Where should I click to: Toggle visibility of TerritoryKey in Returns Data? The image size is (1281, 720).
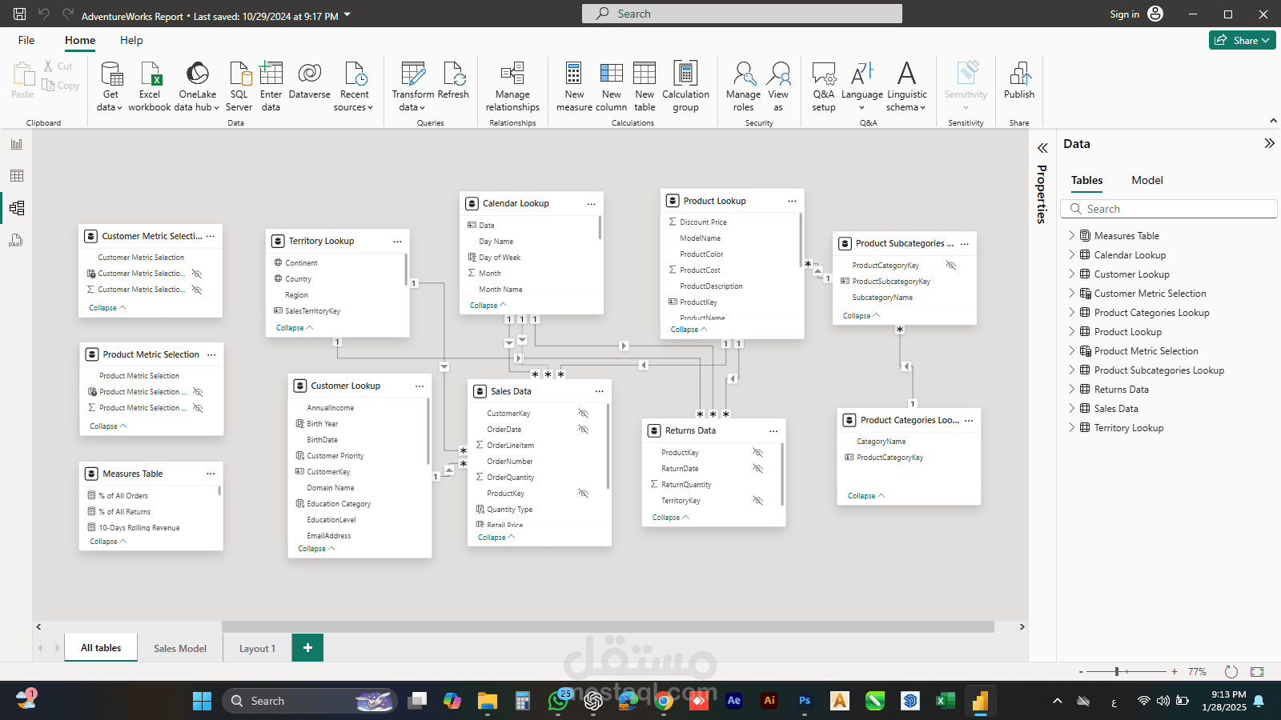(x=757, y=501)
